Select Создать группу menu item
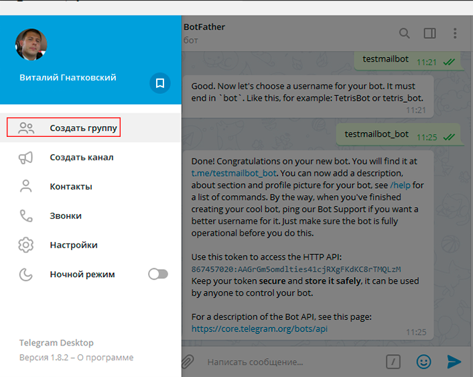 coord(90,127)
